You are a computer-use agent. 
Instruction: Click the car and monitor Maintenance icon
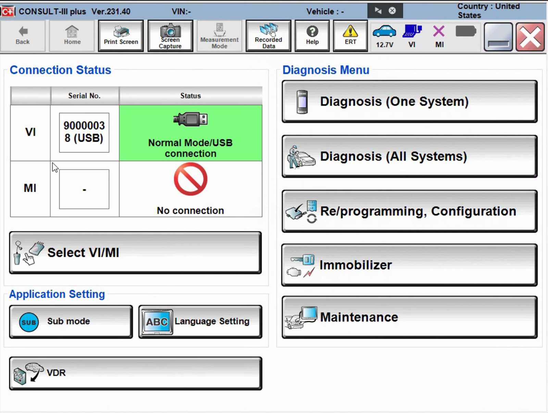pos(301,318)
